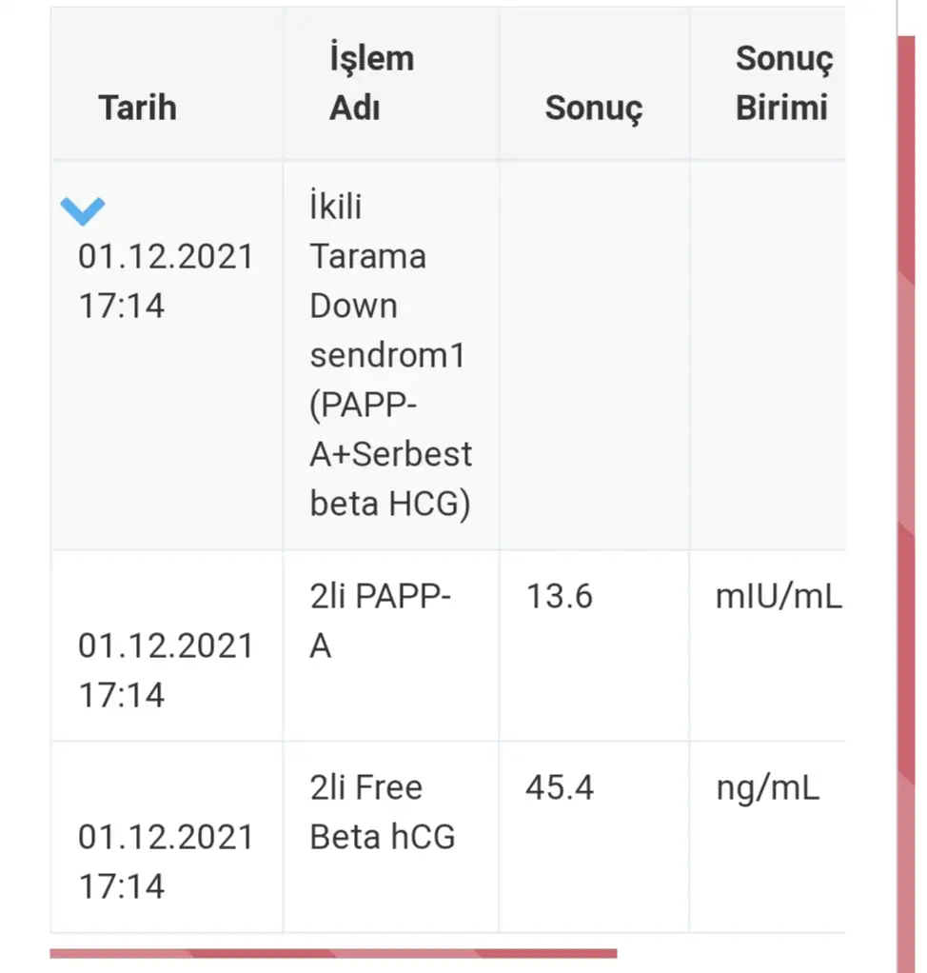Click empty Sonuç Birimi cell in İkili Tarama row
This screenshot has height=973, width=927.
pyautogui.click(x=767, y=356)
